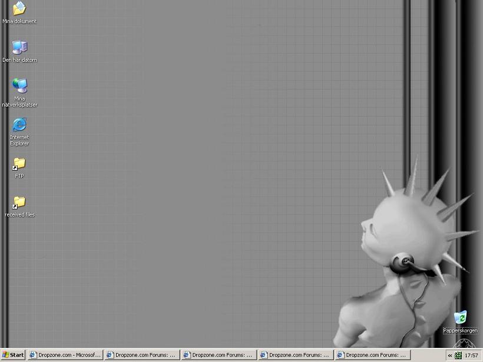Click the 'Papperskorgen' label under recycle bin
Image resolution: width=483 pixels, height=362 pixels.
coord(461,331)
